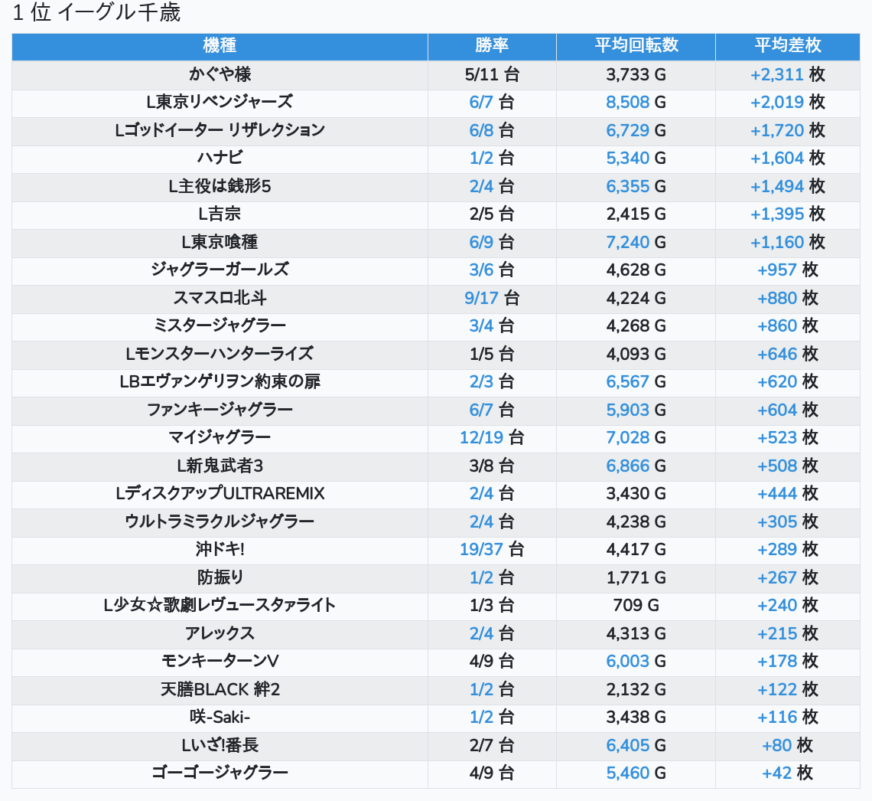Click the かぐや様 machine name
872x801 pixels.
(x=220, y=75)
